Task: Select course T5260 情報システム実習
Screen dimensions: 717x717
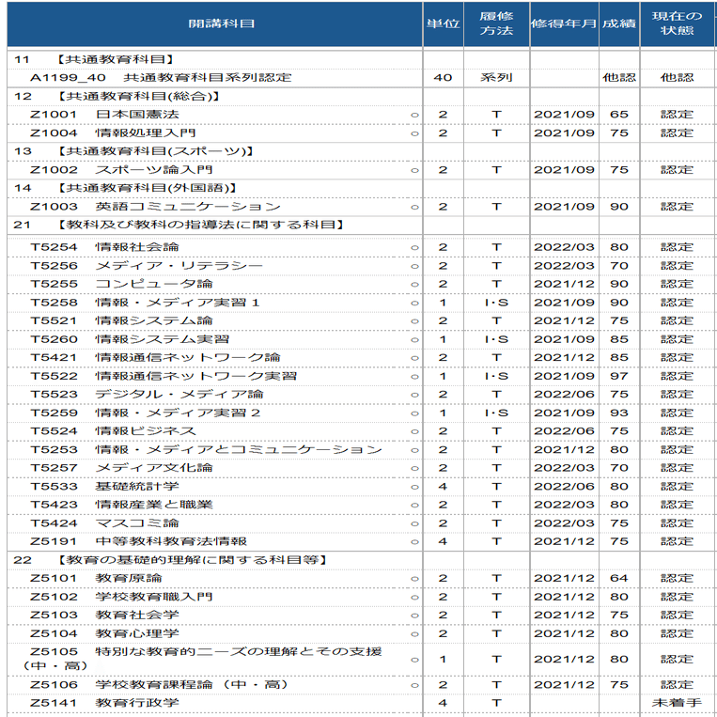Action: (x=130, y=340)
